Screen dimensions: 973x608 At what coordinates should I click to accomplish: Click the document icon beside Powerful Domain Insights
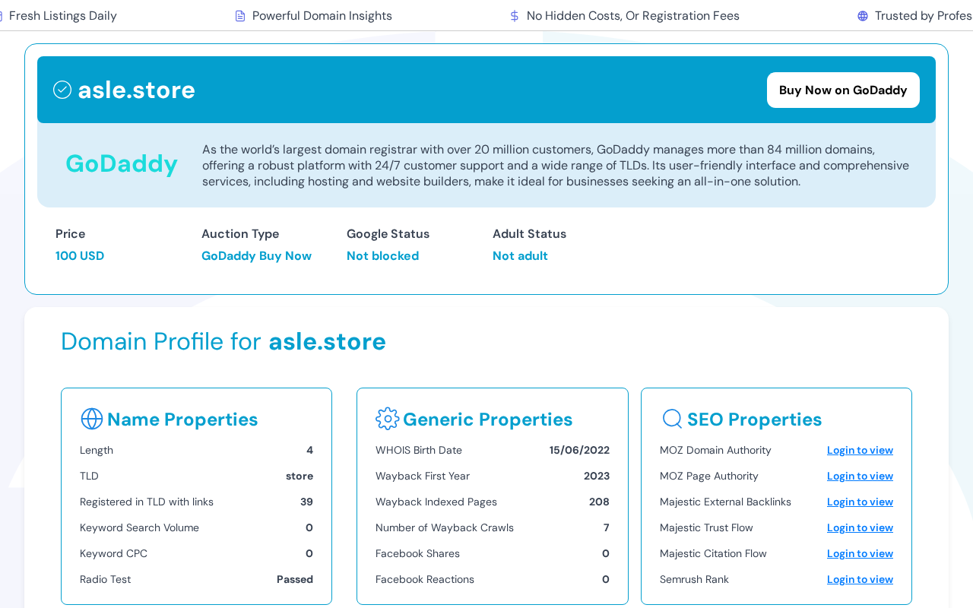click(240, 16)
